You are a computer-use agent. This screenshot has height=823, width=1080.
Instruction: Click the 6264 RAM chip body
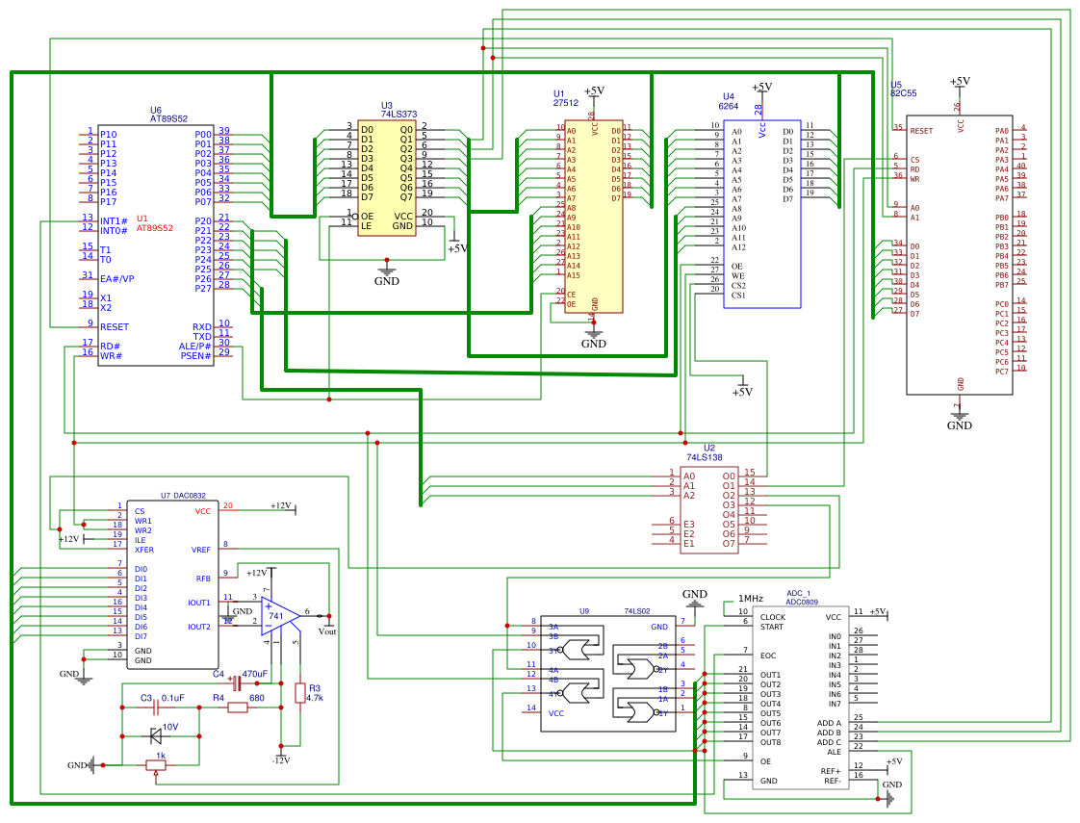coord(761,212)
